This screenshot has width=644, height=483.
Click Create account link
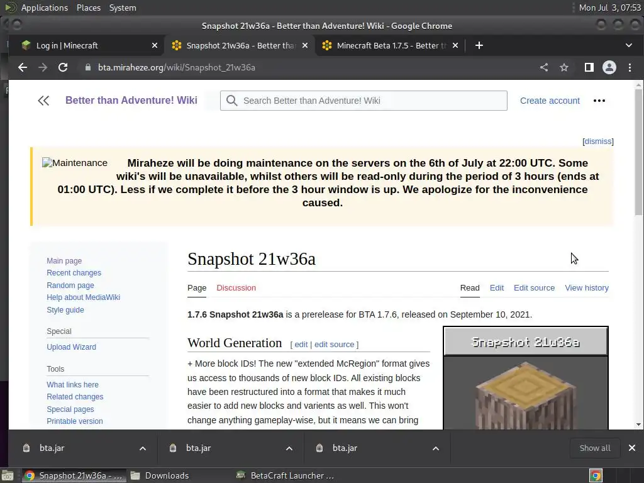coord(550,101)
